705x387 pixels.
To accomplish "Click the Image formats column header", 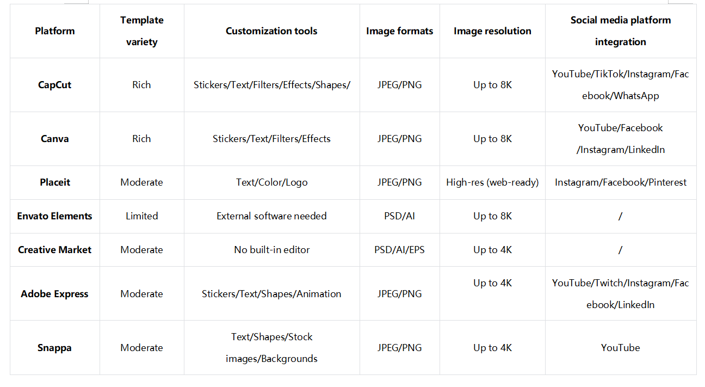I will 399,31.
